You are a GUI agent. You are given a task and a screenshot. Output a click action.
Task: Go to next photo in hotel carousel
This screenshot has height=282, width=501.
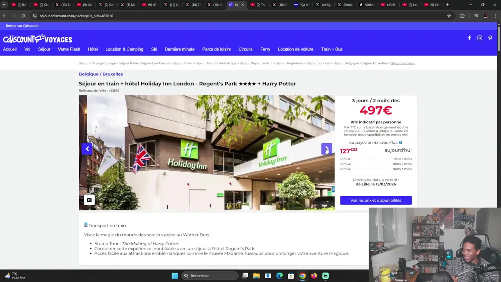click(x=326, y=149)
